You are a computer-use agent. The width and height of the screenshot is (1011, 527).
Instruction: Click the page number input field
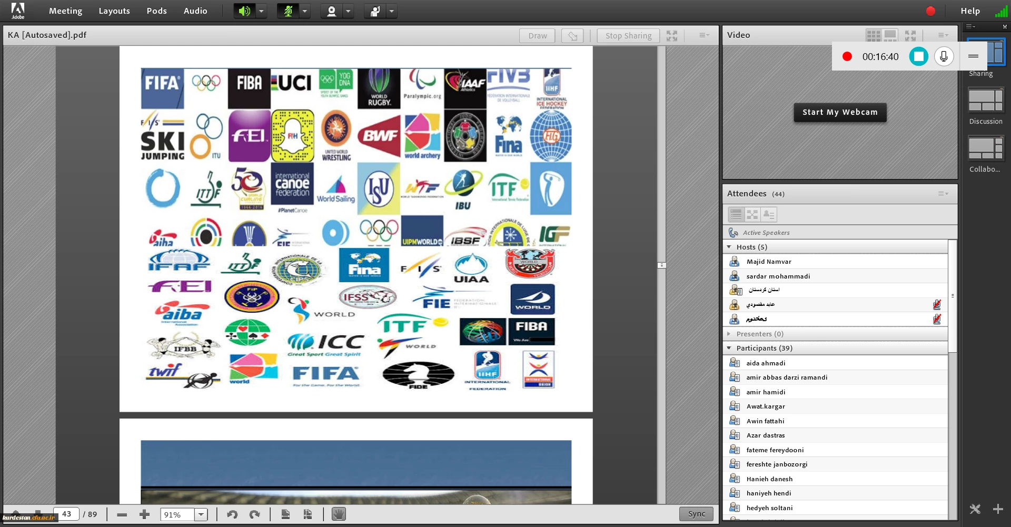click(67, 514)
